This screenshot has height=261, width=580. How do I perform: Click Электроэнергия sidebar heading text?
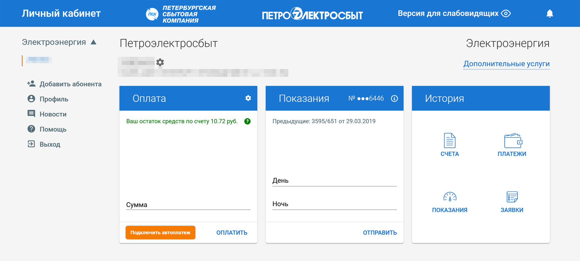click(54, 42)
